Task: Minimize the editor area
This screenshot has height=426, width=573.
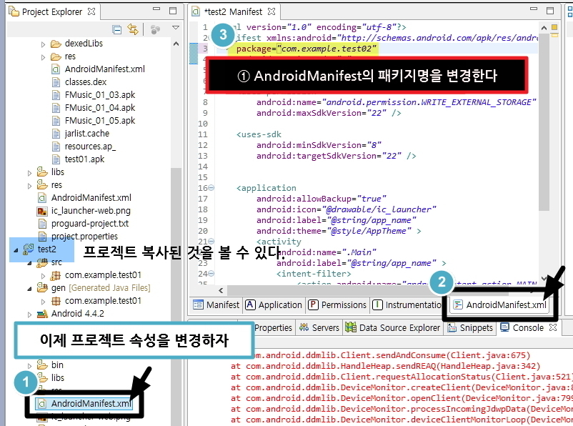Action: (534, 9)
